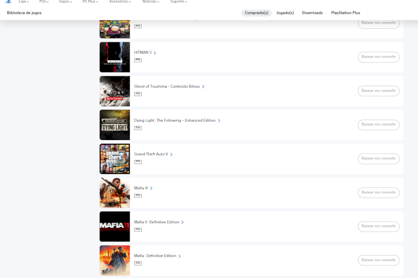This screenshot has width=418, height=278.
Task: Click PS4 badge under Dying Light
Action: [x=138, y=128]
